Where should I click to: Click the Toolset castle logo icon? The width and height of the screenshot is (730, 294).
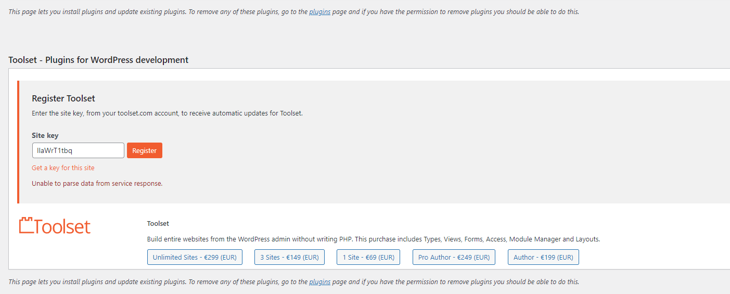click(26, 225)
